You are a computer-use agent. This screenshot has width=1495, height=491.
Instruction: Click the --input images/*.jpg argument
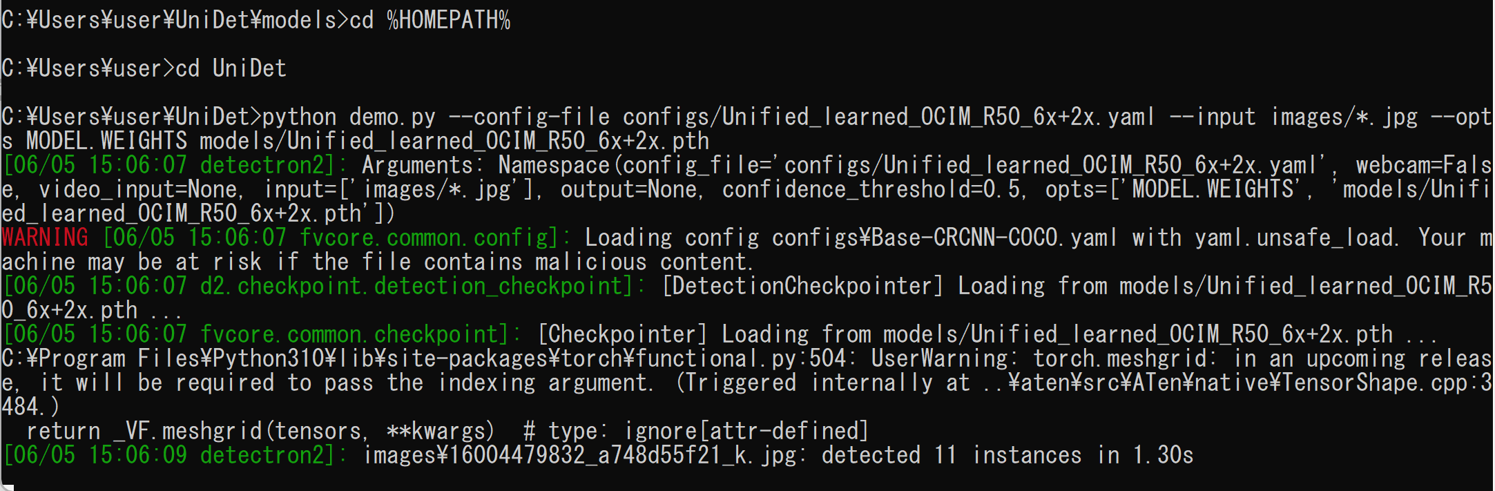pyautogui.click(x=1294, y=117)
